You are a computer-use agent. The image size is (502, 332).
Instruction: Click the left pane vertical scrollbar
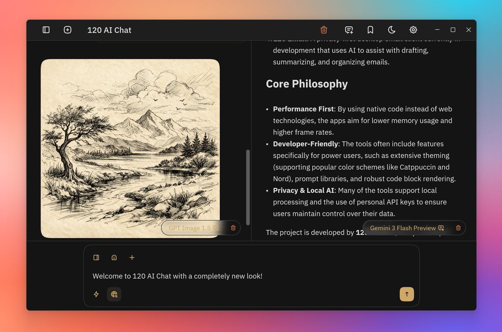pyautogui.click(x=248, y=187)
